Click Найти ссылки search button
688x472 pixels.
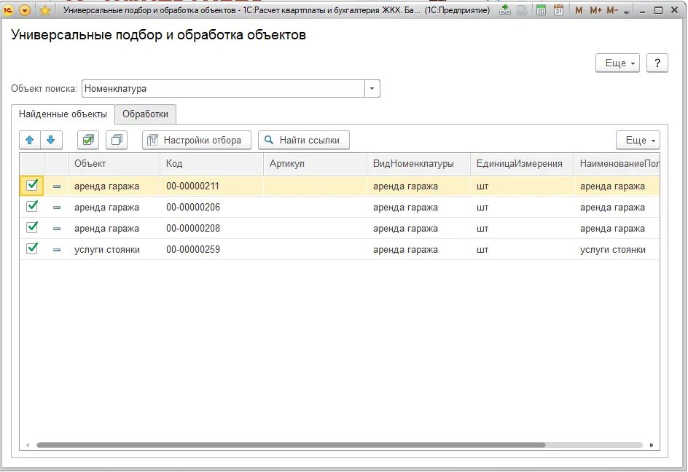coord(304,140)
